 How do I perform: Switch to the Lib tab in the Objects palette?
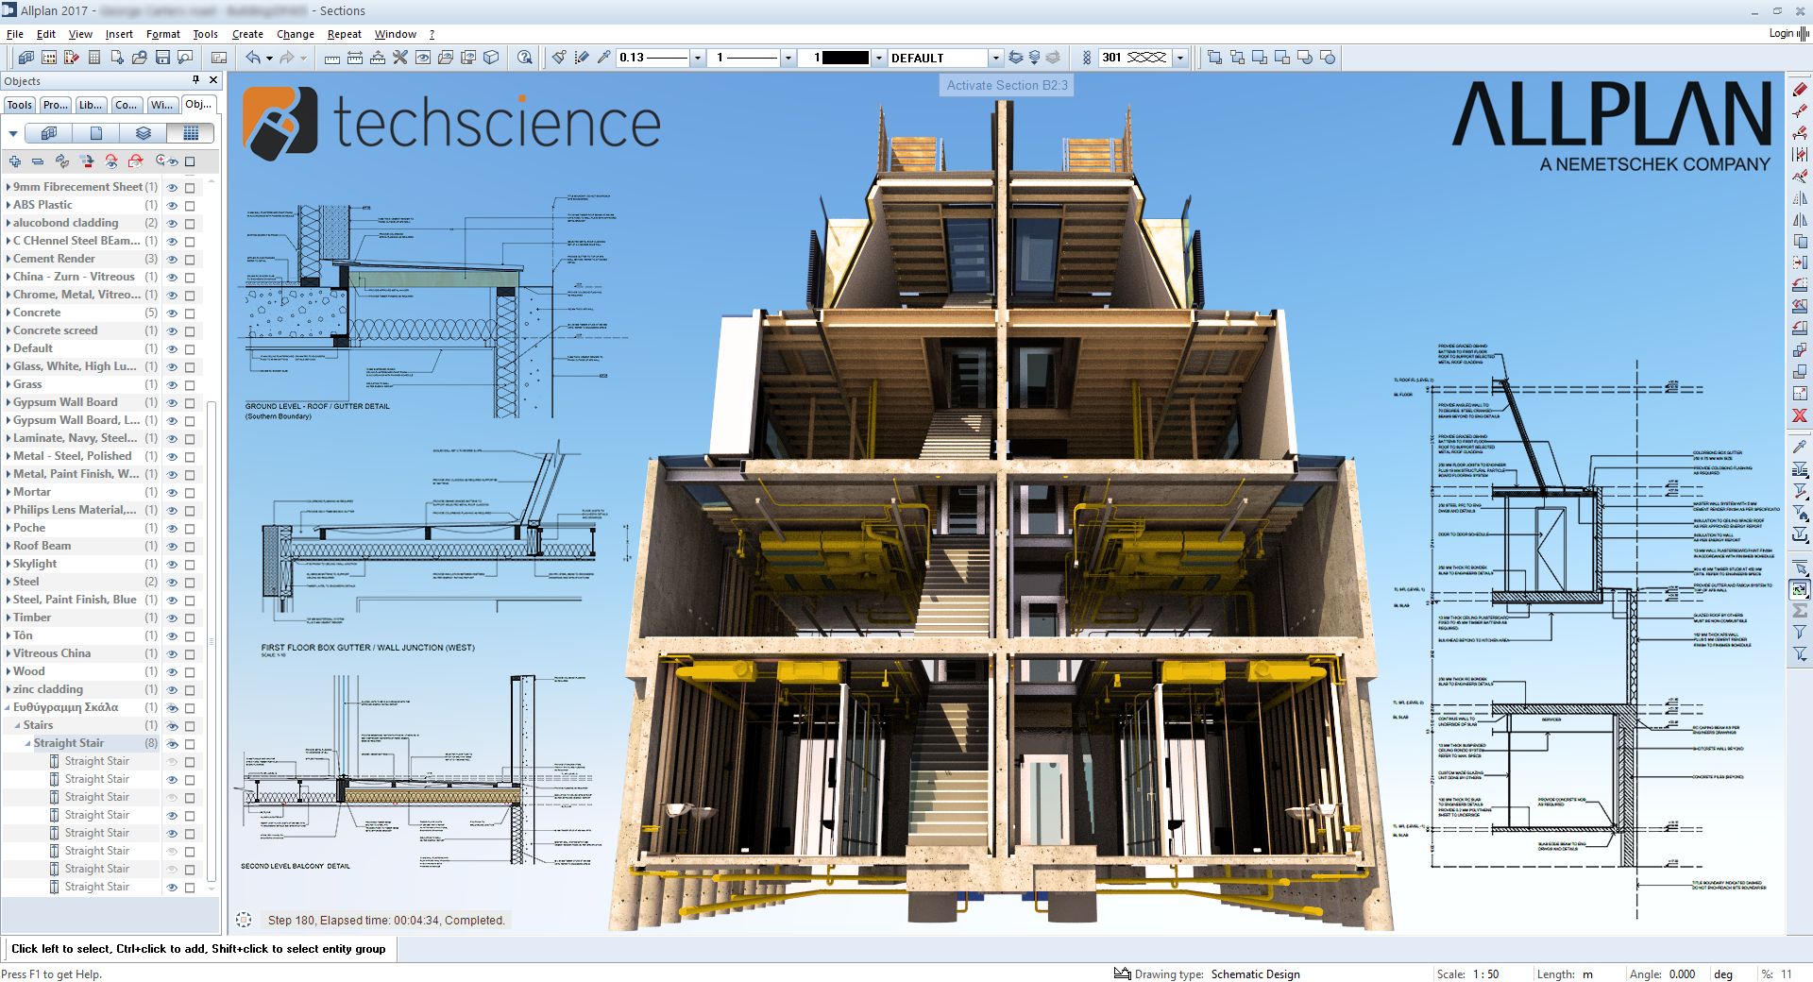point(90,105)
